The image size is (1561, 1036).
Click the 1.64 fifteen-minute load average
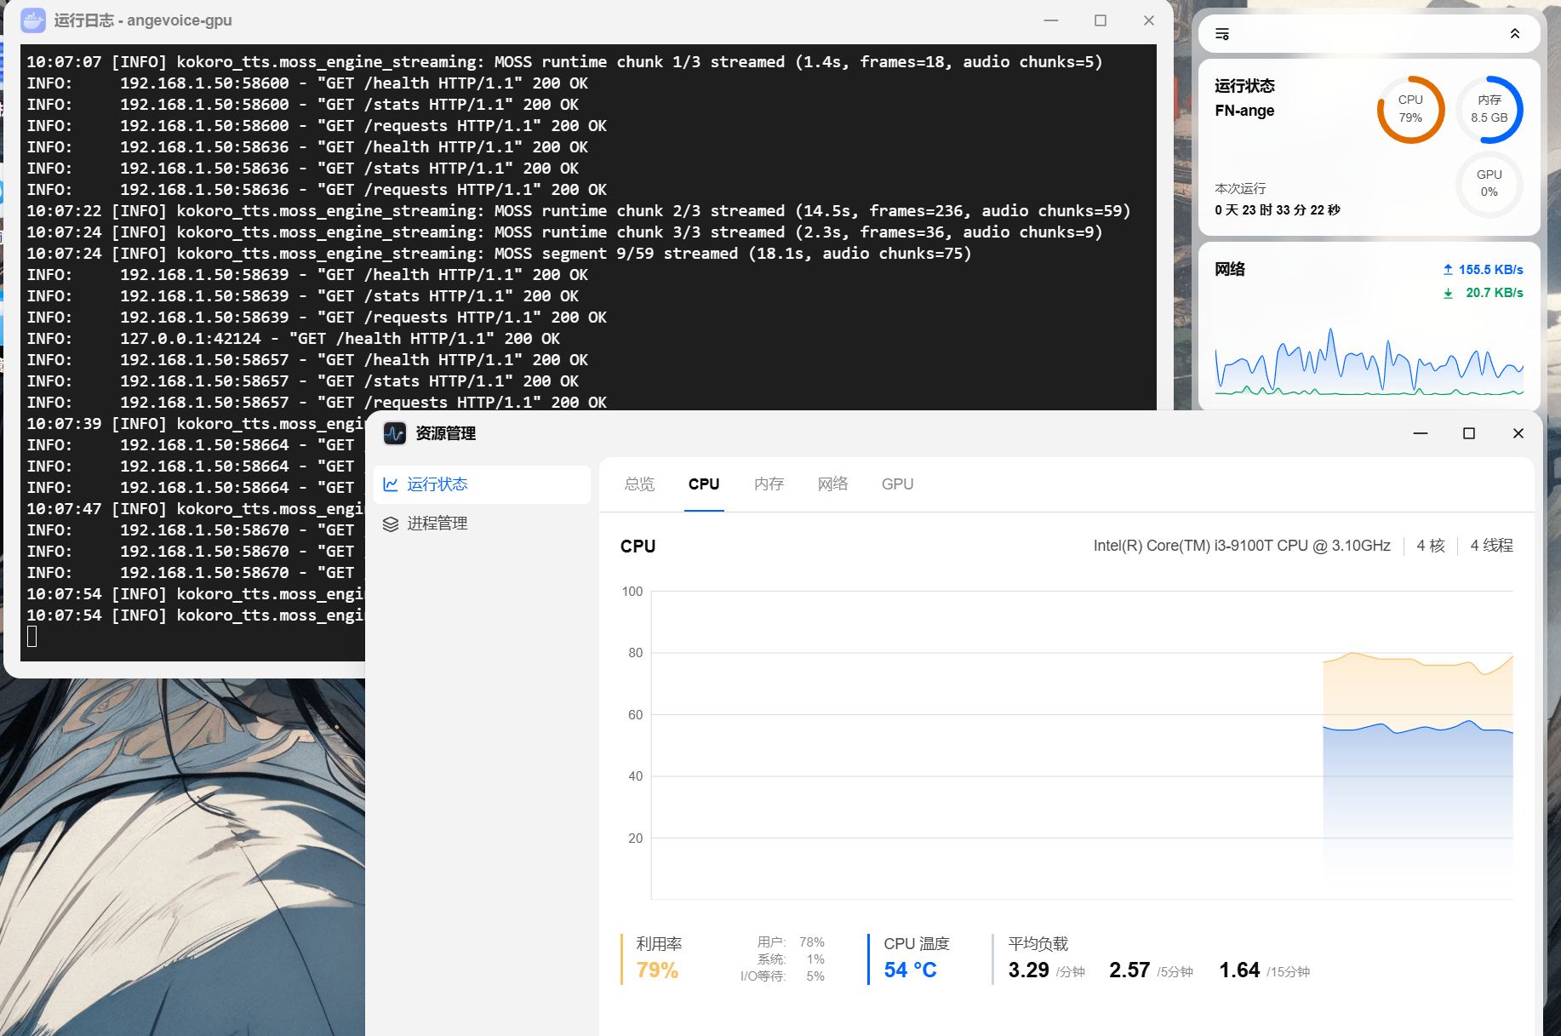click(x=1239, y=970)
